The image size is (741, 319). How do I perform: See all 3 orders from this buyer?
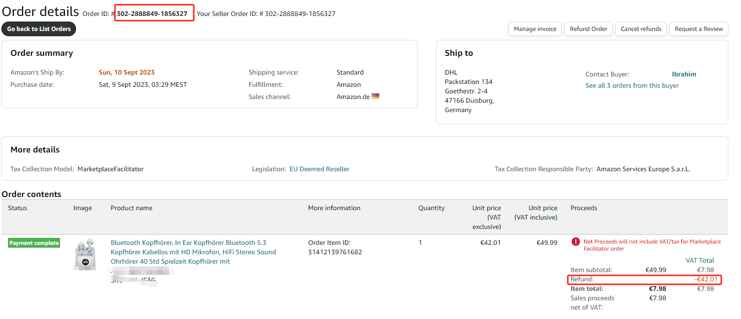pos(632,85)
